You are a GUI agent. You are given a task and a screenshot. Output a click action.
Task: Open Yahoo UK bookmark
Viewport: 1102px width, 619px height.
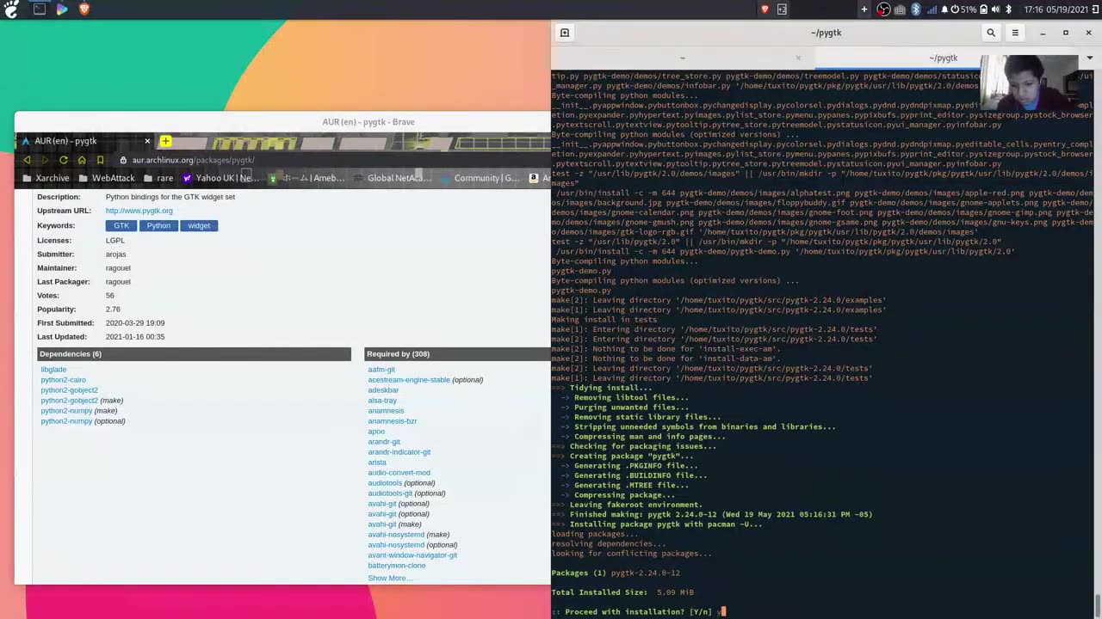(220, 178)
